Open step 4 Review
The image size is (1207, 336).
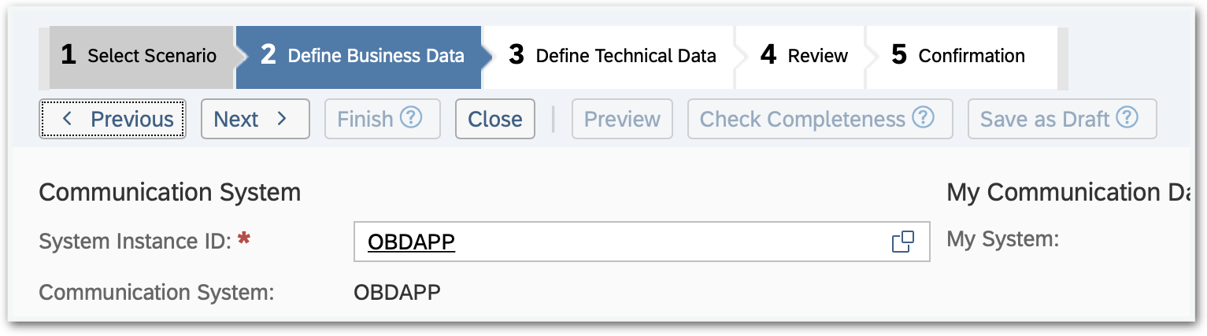(804, 56)
